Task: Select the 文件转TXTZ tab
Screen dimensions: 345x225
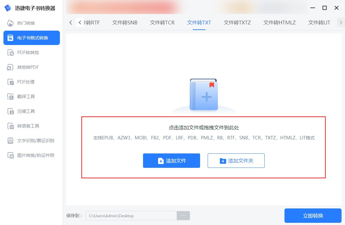Action: pos(236,22)
